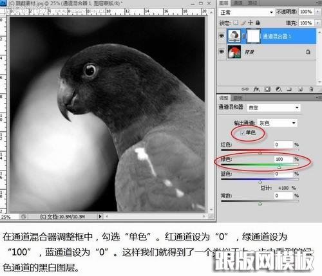Click the new adjustment layer half-circle icon

pyautogui.click(x=279, y=89)
